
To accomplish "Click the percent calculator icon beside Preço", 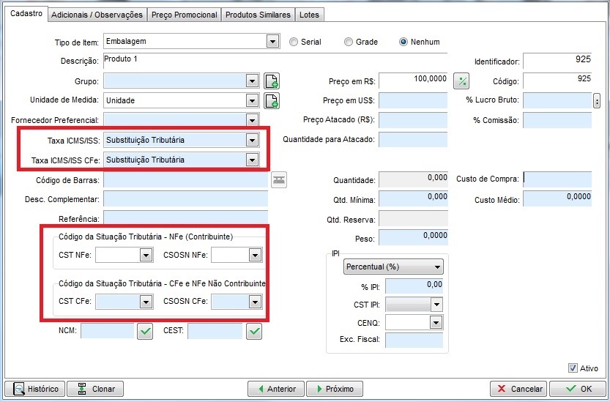I will point(461,81).
